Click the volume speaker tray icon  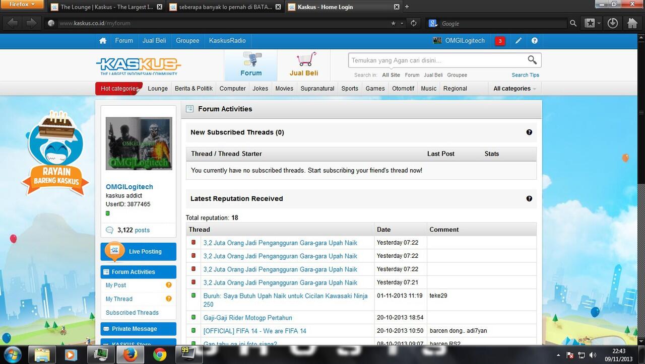[x=593, y=355]
